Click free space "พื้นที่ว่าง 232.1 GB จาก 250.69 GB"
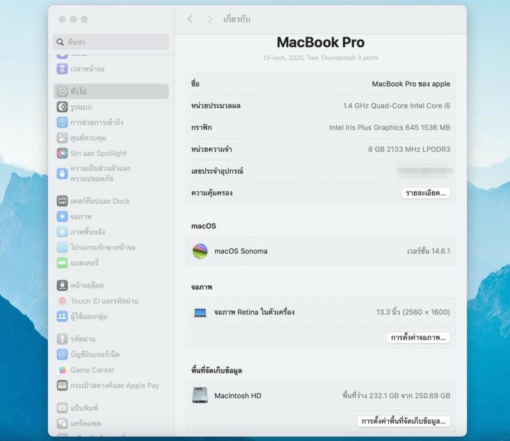The width and height of the screenshot is (510, 441). coord(397,396)
